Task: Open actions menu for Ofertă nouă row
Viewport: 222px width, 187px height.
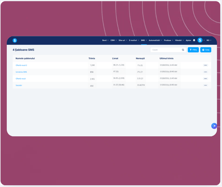Action: (x=206, y=79)
